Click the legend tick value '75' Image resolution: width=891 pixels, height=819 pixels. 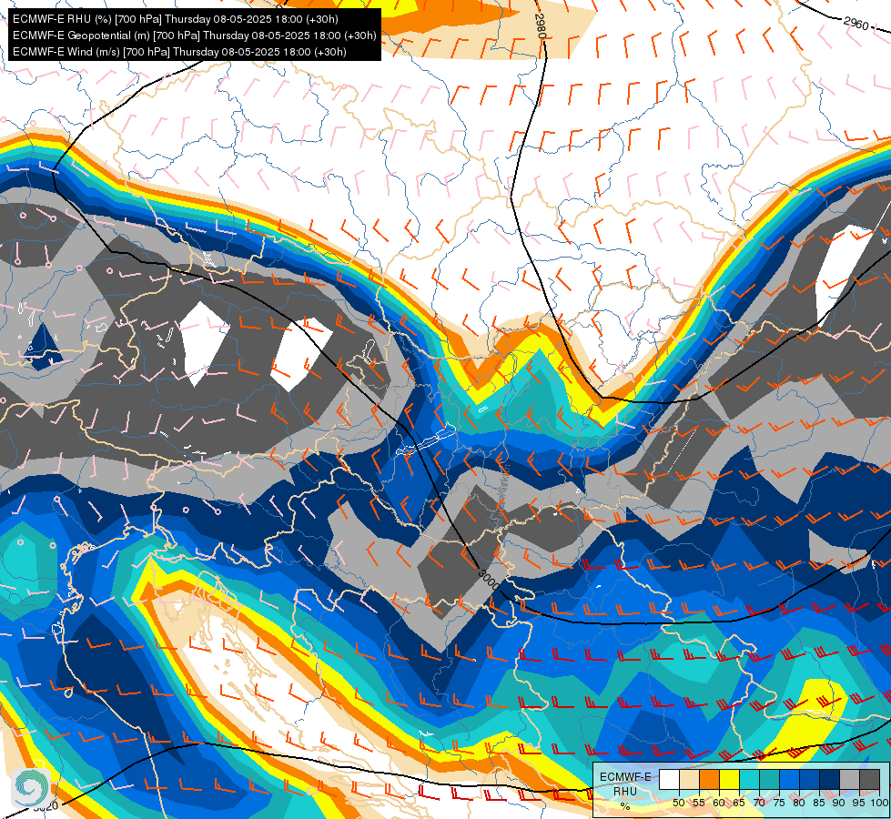tap(779, 804)
